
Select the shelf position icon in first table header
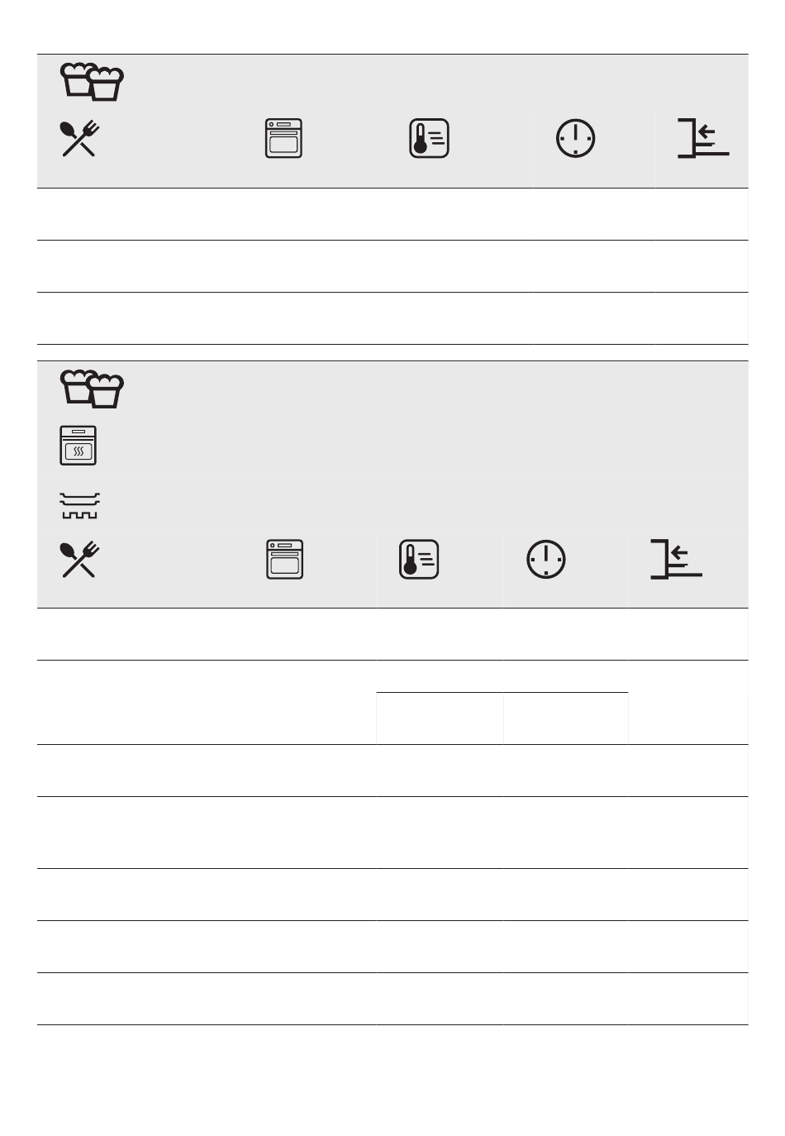(703, 138)
